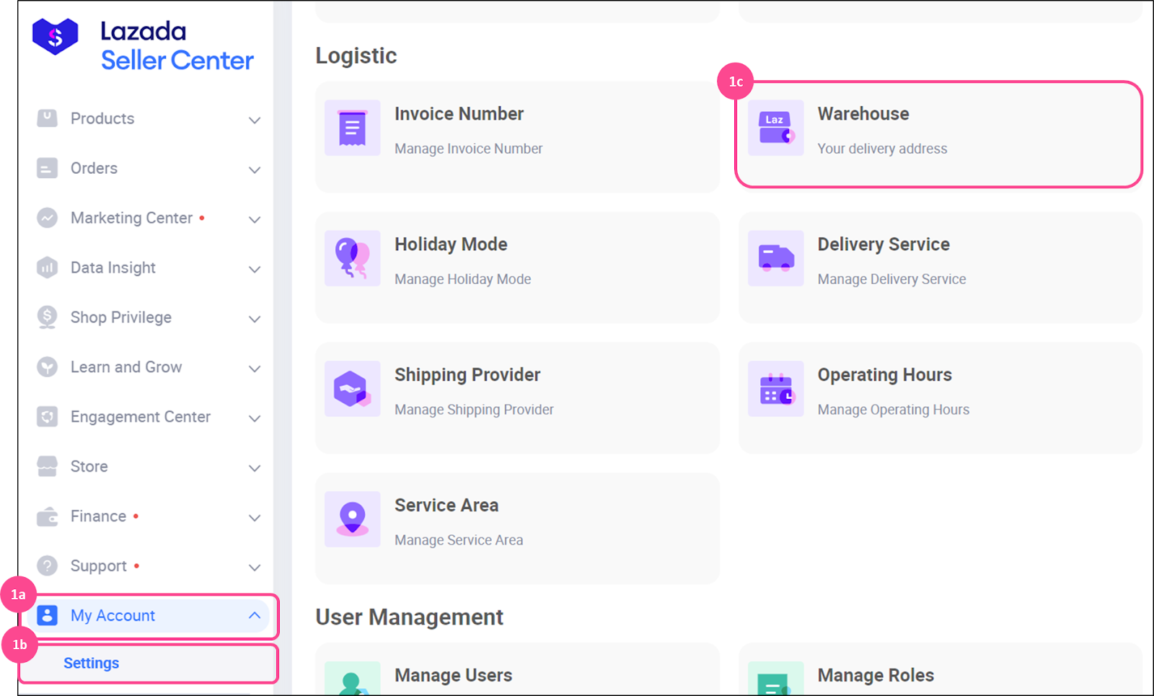The image size is (1154, 696).
Task: Open the Delivery Service card title
Action: [884, 245]
